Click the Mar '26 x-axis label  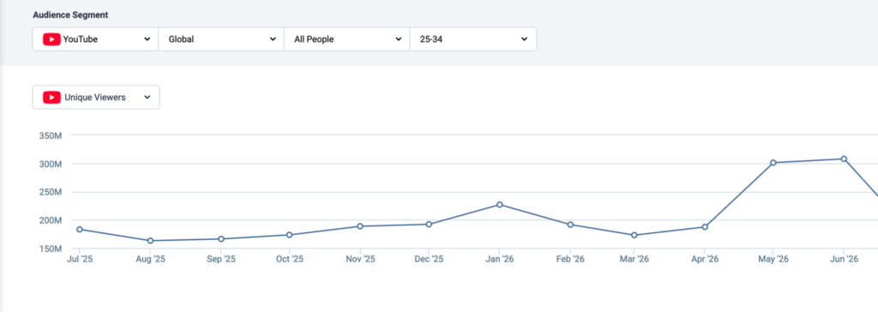tap(634, 260)
